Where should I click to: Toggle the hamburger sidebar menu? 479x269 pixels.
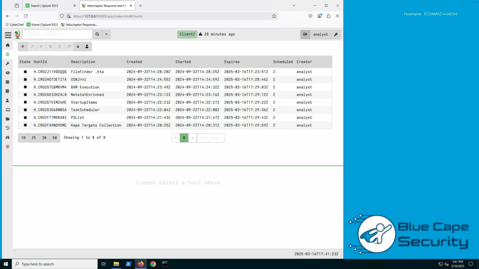pyautogui.click(x=8, y=35)
